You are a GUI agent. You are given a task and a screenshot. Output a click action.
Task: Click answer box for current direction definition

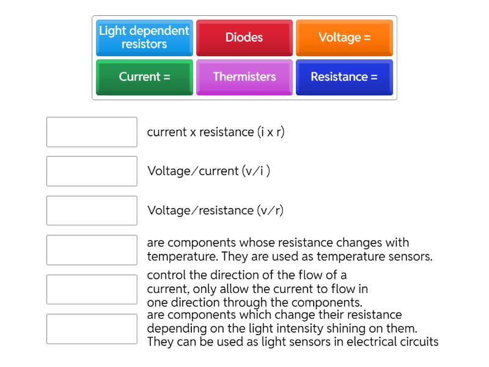pos(92,289)
